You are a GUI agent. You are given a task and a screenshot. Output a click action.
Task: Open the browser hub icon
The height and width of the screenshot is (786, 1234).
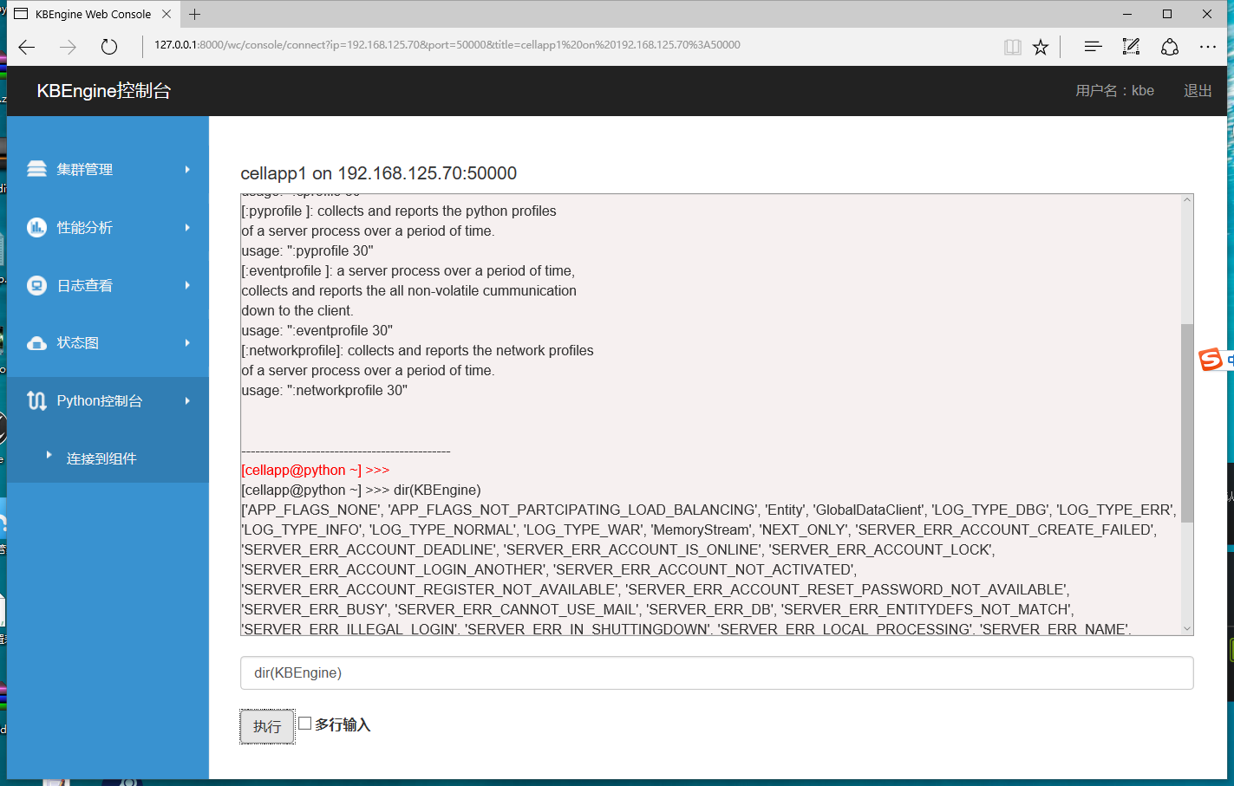click(1093, 47)
